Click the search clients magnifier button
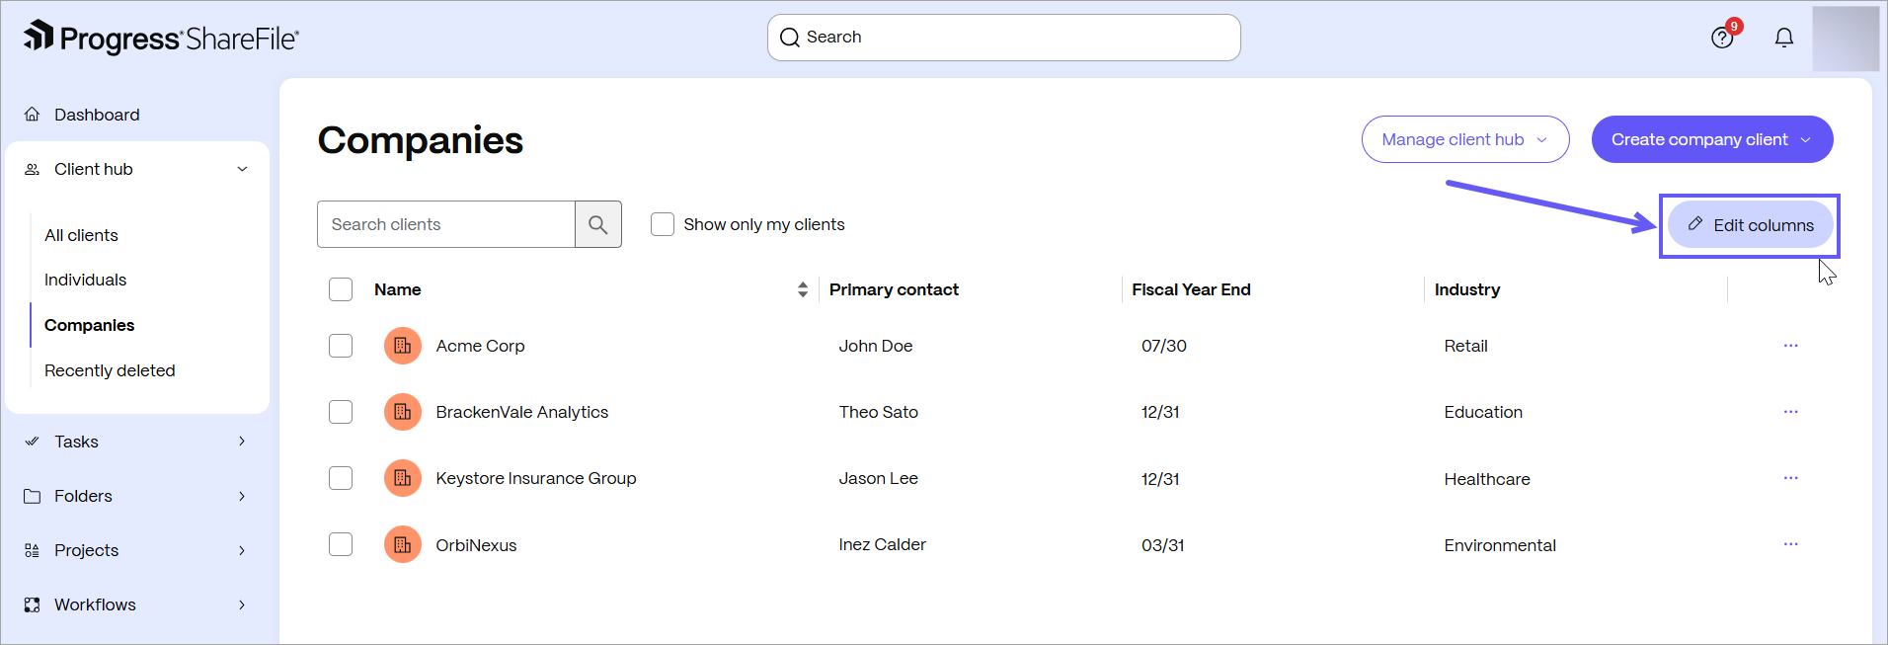The height and width of the screenshot is (645, 1888). (x=598, y=224)
